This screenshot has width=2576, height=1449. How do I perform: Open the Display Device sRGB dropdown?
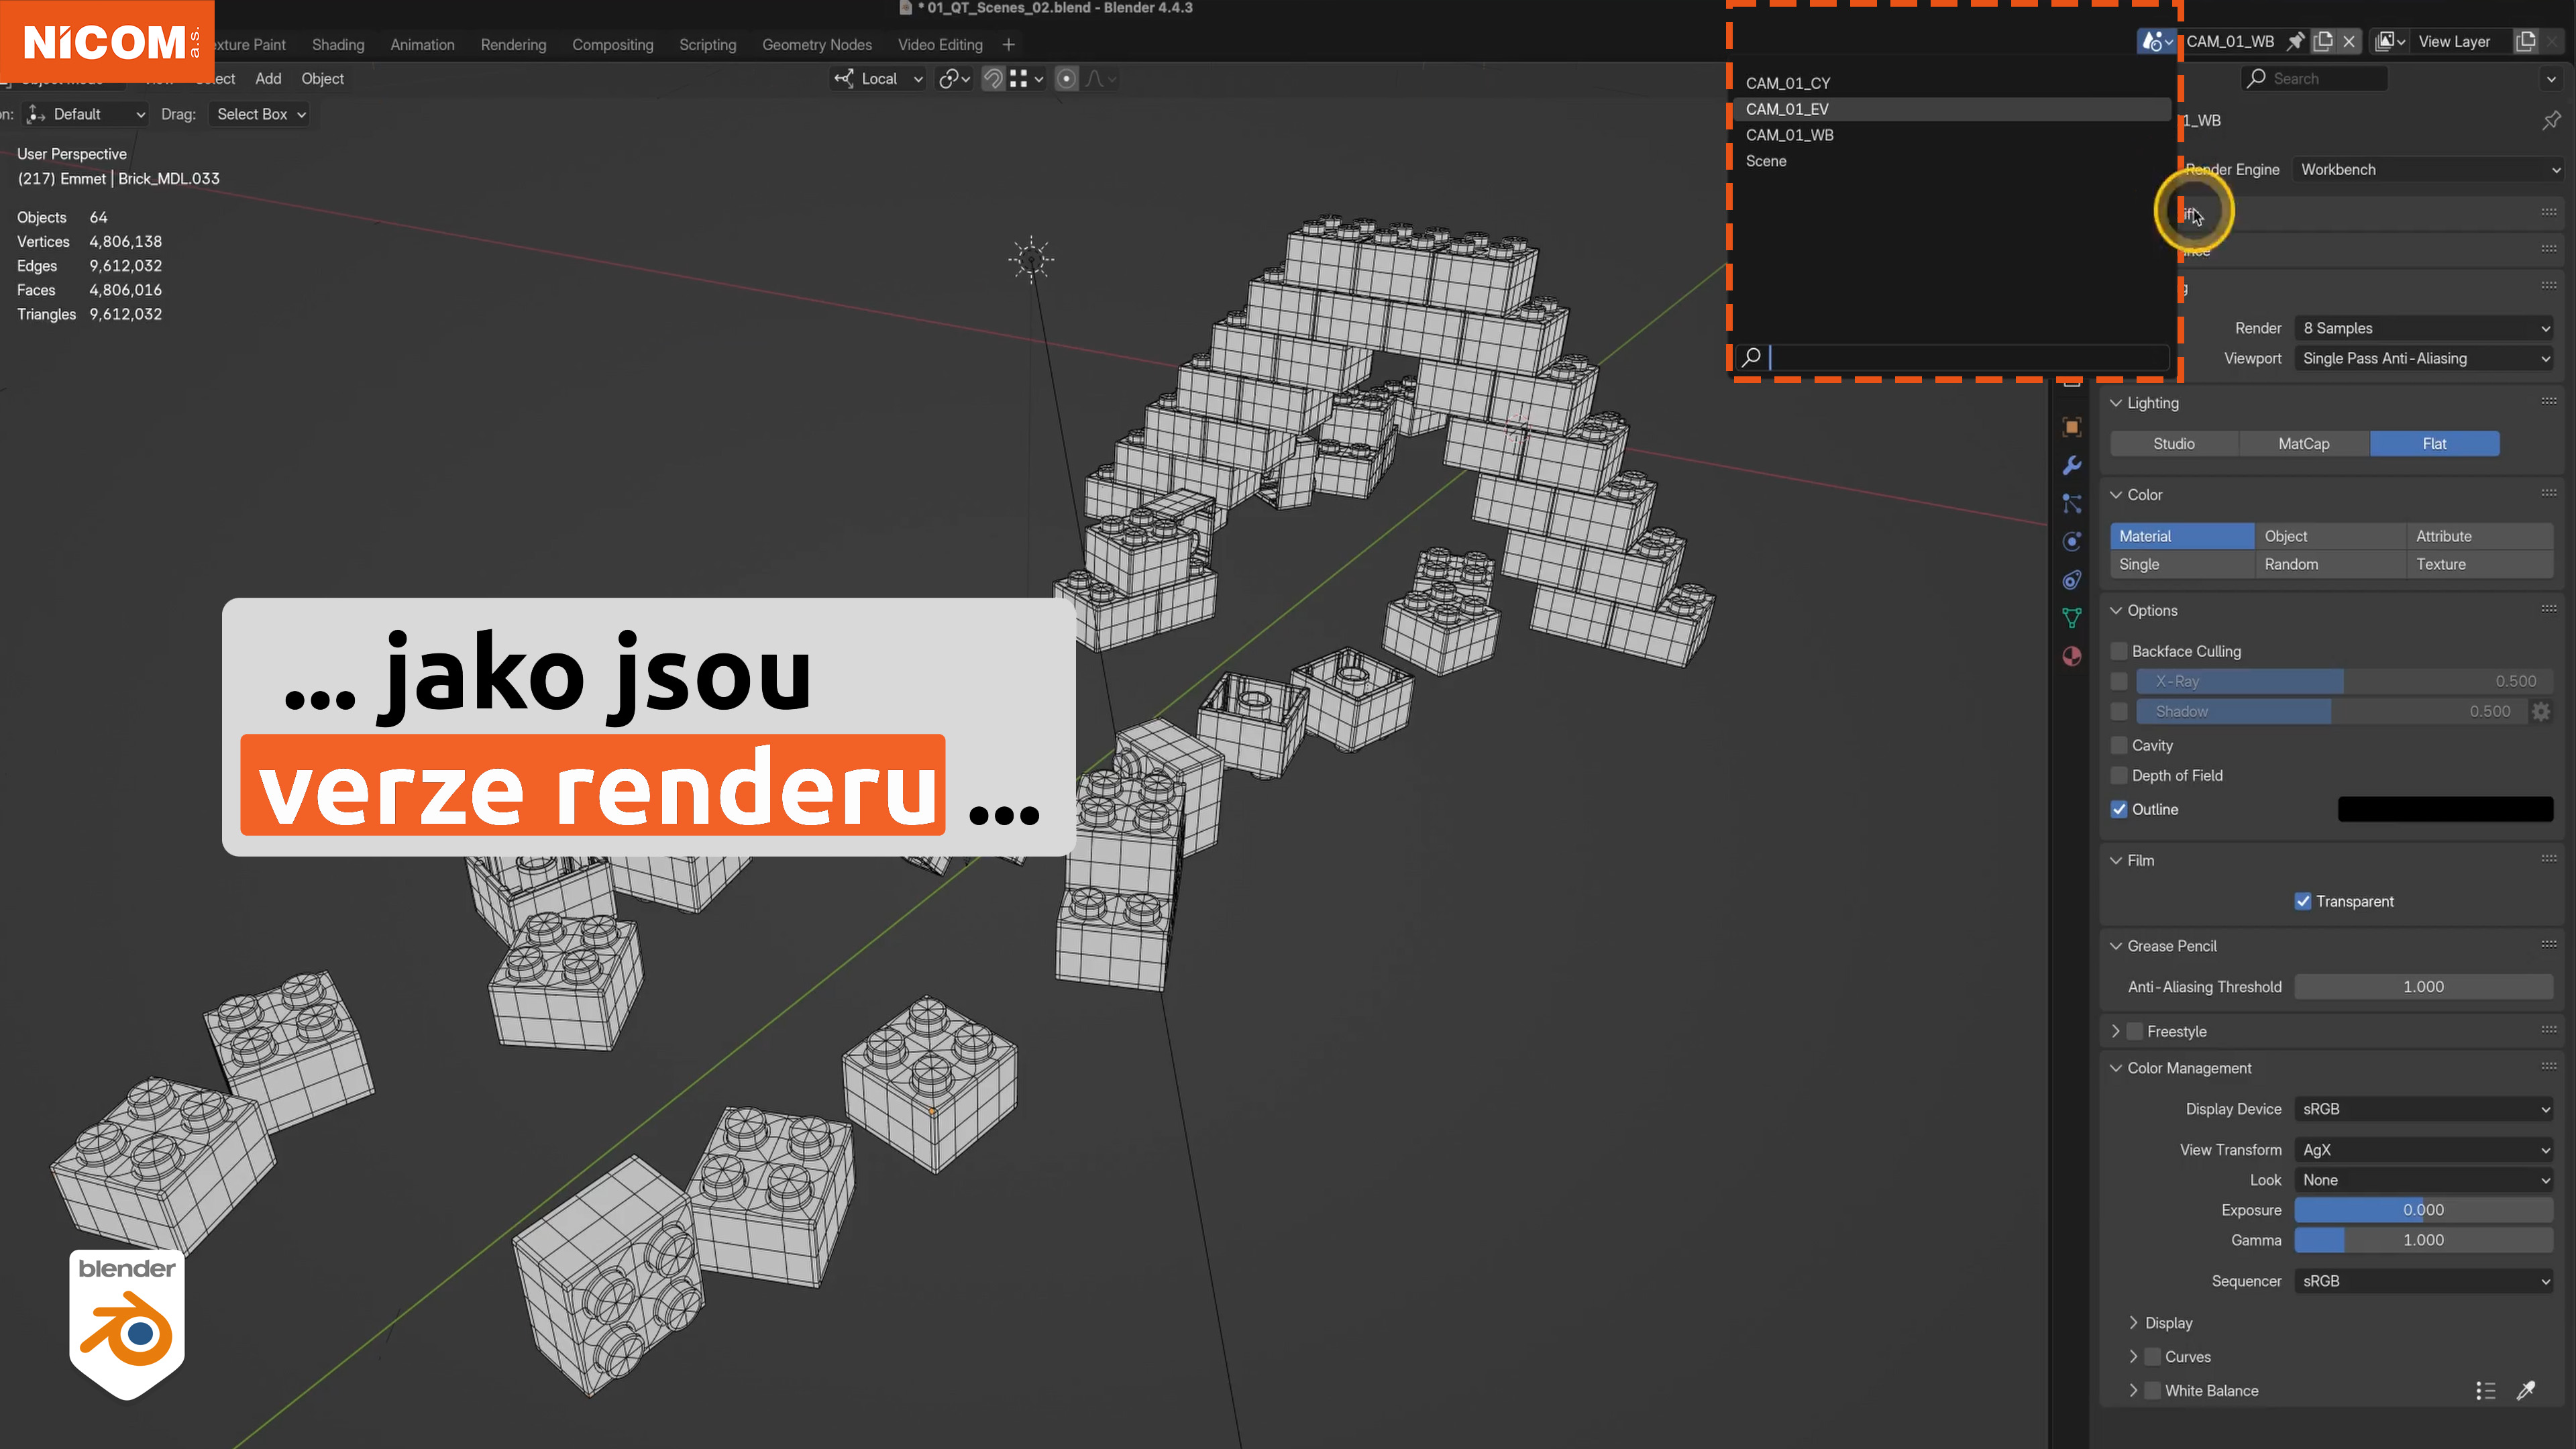pyautogui.click(x=2424, y=1109)
